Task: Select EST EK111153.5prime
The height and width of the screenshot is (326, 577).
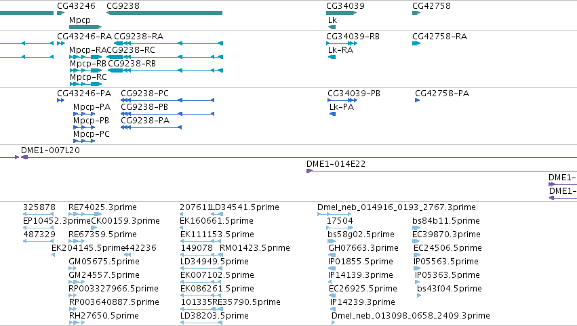Action: [217, 235]
